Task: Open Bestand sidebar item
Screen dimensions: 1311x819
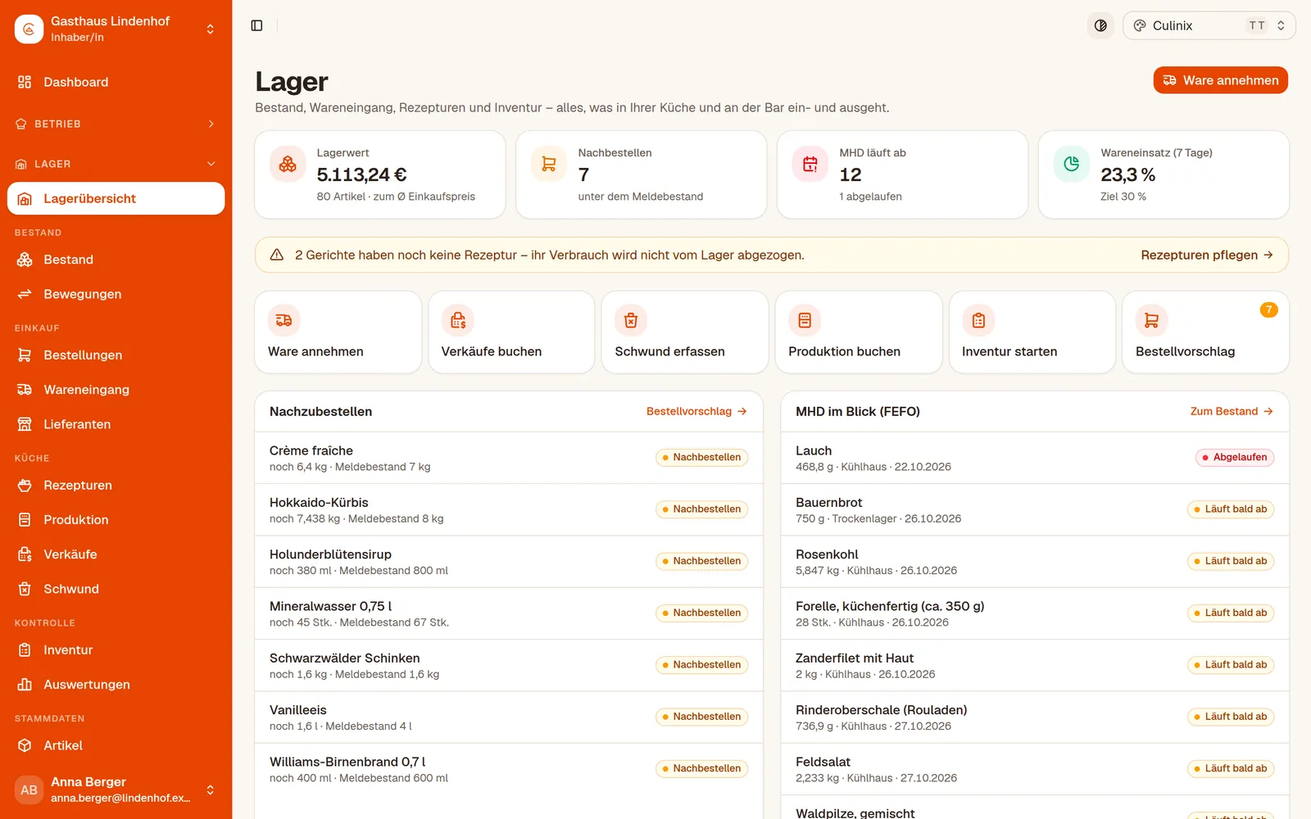Action: (116, 260)
